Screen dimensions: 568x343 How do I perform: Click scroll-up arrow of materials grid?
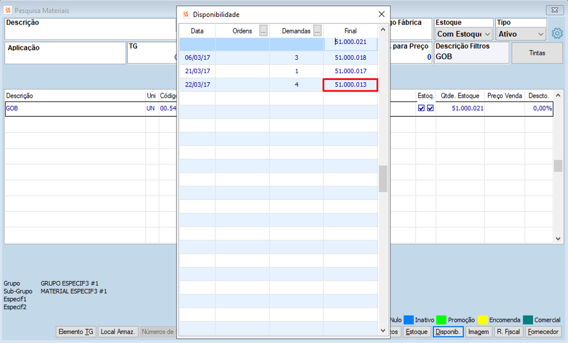pyautogui.click(x=558, y=96)
